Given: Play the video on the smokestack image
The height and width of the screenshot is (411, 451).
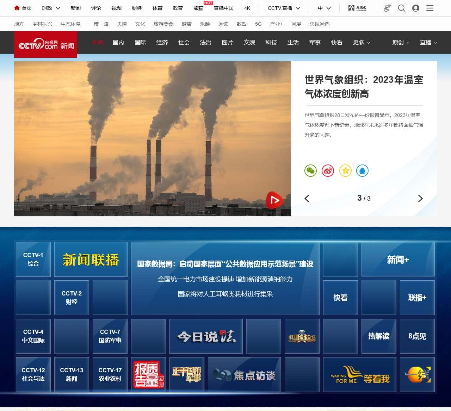Looking at the screenshot, I should point(274,200).
